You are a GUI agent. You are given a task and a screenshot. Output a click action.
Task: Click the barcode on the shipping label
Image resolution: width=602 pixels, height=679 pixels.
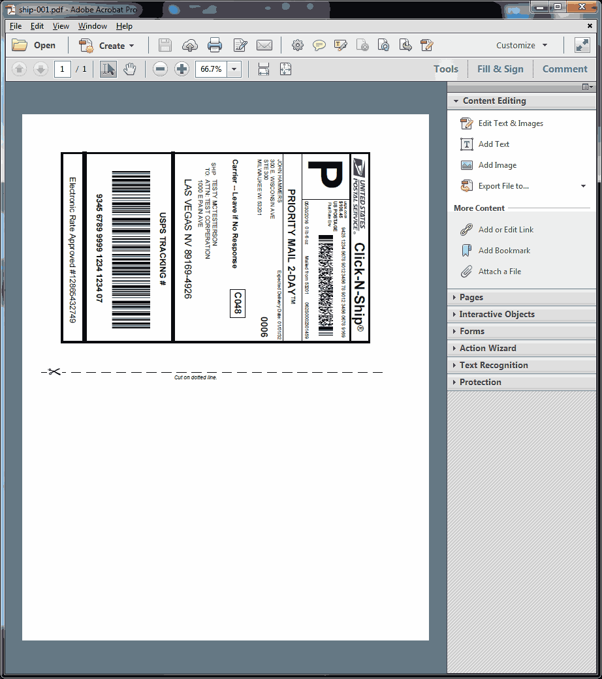pos(131,249)
